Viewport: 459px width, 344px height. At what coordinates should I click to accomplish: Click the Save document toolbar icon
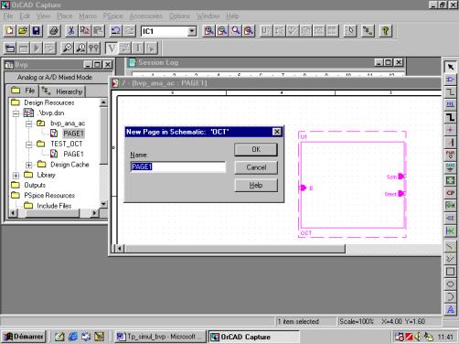tap(37, 31)
